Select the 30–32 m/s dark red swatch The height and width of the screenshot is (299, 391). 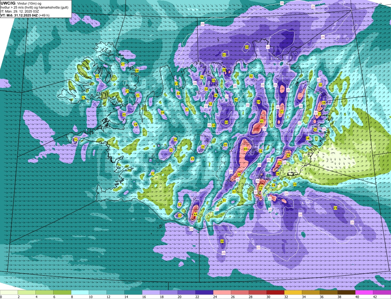[x=275, y=293]
